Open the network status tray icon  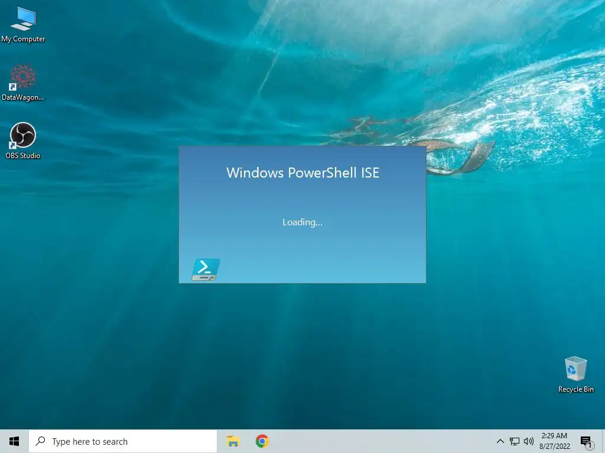tap(515, 441)
